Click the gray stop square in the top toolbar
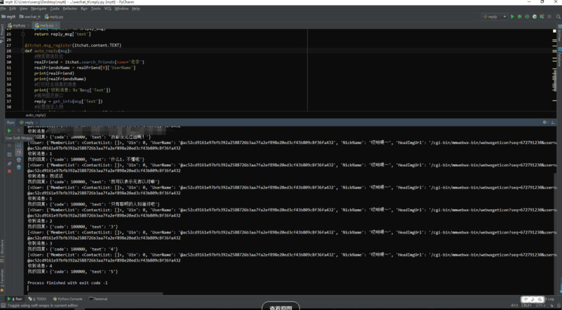562x310 pixels. 549,16
